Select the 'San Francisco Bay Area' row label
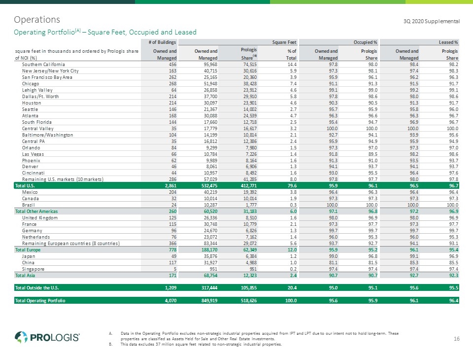The image size is (473, 355). click(x=47, y=77)
